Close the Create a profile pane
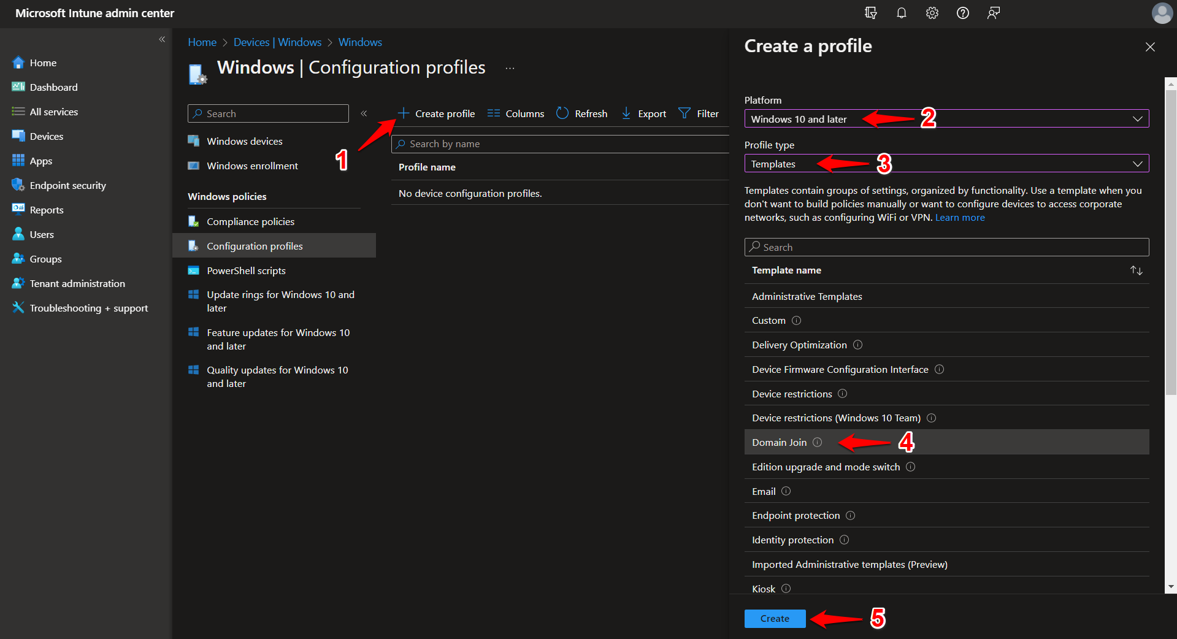Image resolution: width=1177 pixels, height=639 pixels. tap(1150, 47)
